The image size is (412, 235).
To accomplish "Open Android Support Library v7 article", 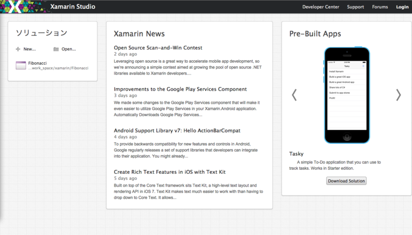I will pyautogui.click(x=177, y=131).
